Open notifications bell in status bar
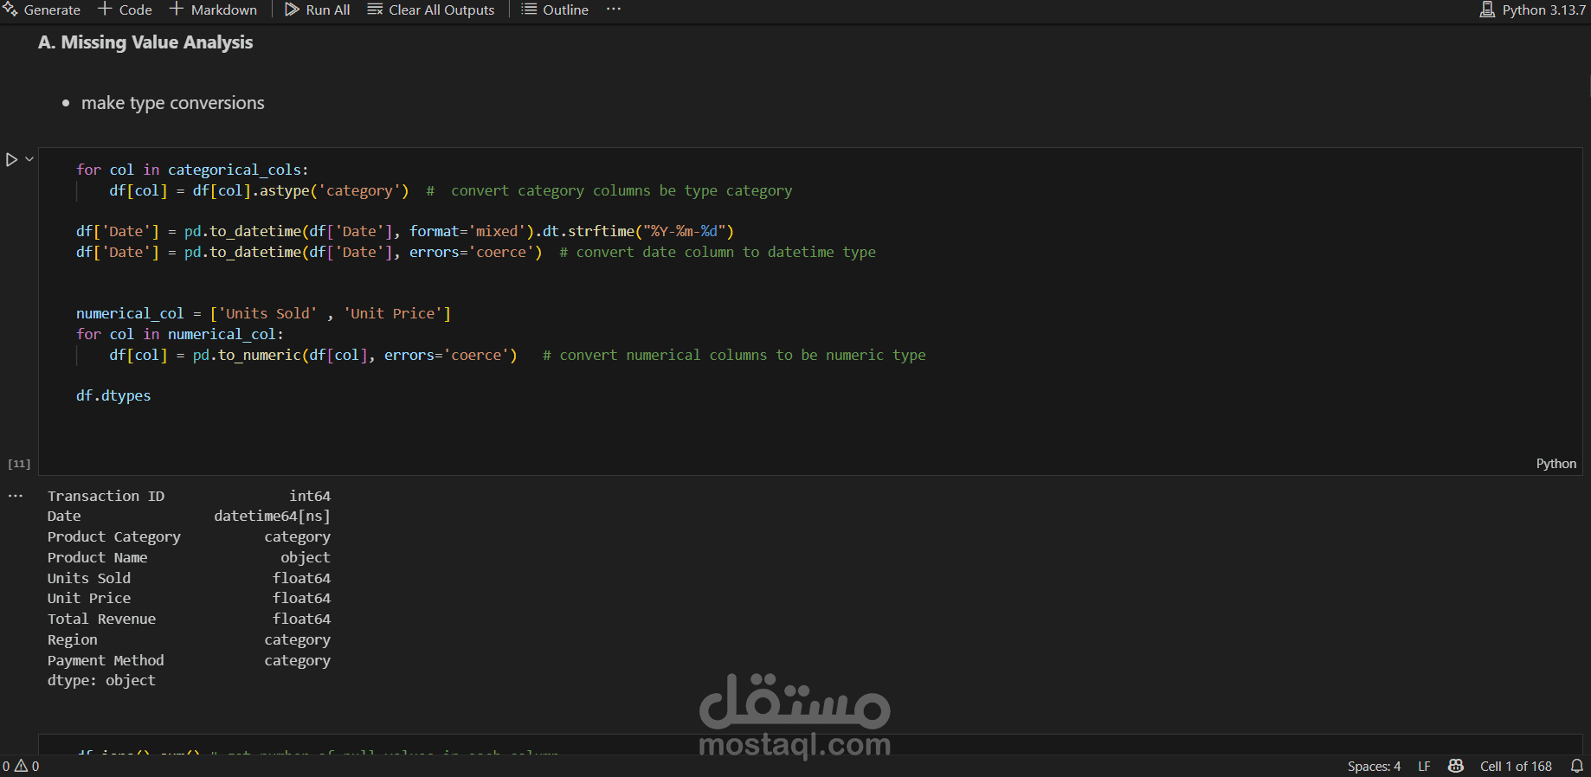This screenshot has width=1591, height=777. [x=1576, y=766]
